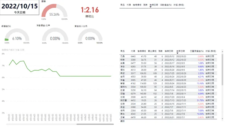The width and height of the screenshot is (227, 128).
Task: Click stock code 3380 cell
Action: [133, 60]
